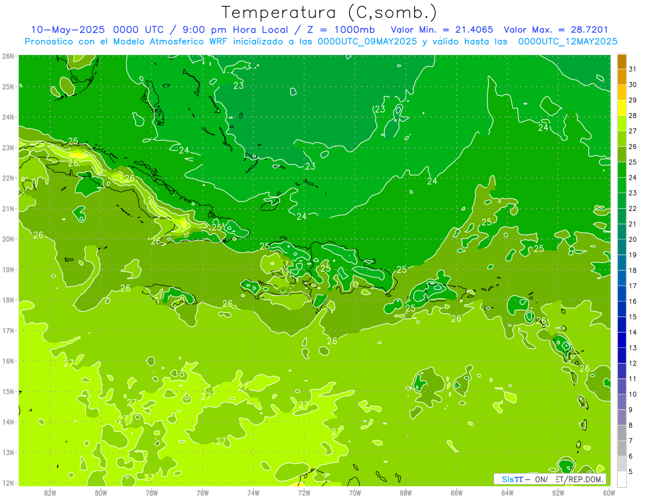Click the 19N latitude axis label
Screen dimensions: 647x500
point(8,269)
